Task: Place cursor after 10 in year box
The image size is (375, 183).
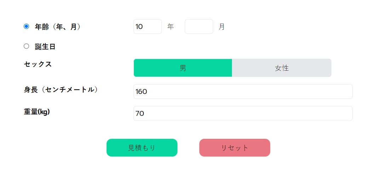Action: (143, 26)
